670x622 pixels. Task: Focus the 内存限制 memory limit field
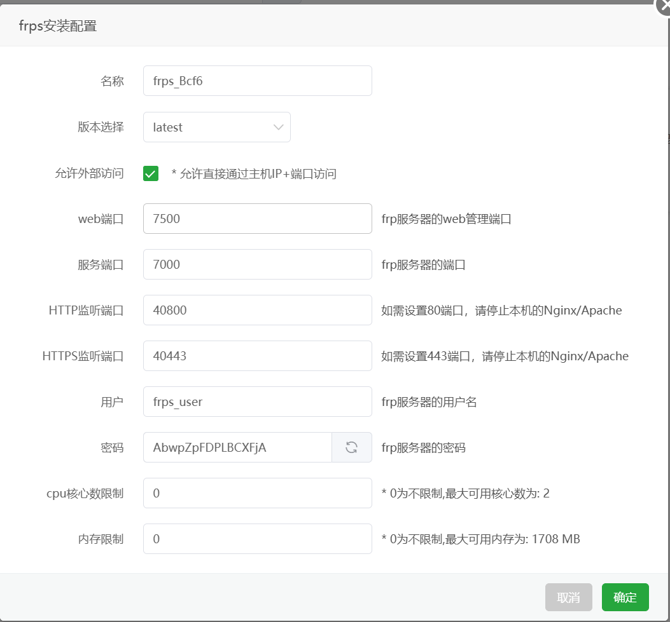coord(257,539)
